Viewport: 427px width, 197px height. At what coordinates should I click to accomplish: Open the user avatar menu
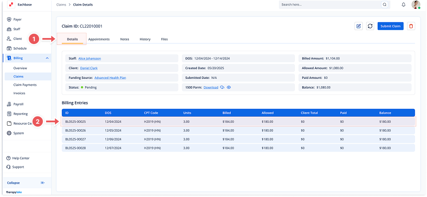click(x=415, y=5)
